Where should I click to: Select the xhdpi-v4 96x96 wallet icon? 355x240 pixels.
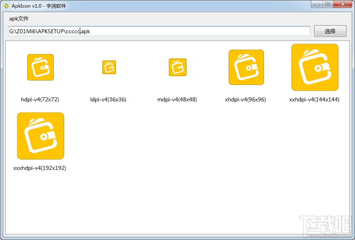[x=246, y=67]
